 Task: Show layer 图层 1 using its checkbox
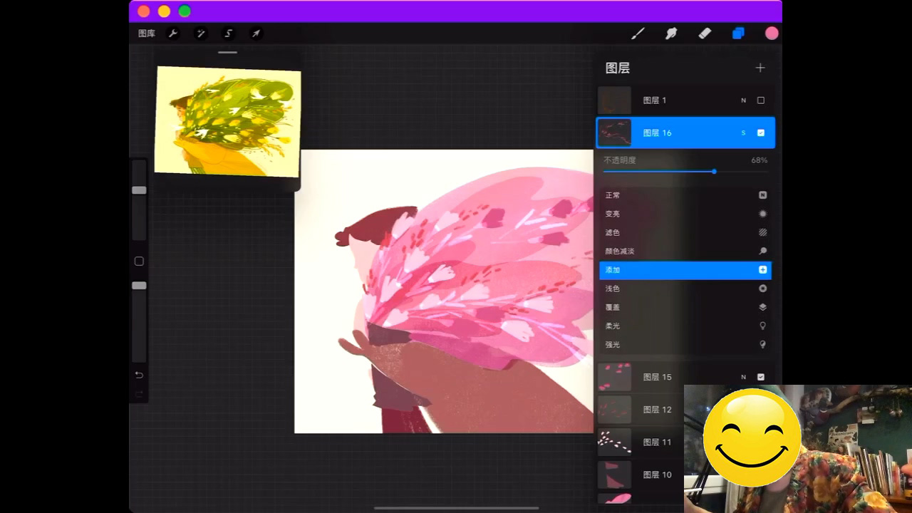click(761, 100)
